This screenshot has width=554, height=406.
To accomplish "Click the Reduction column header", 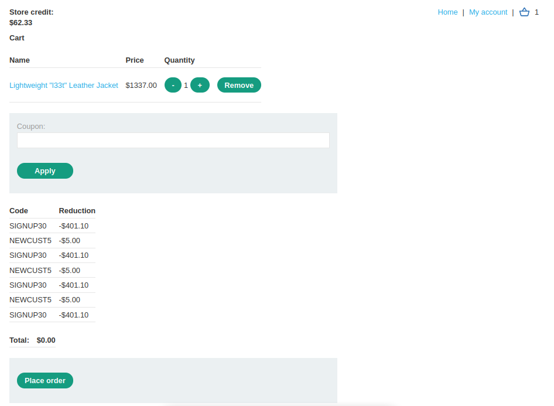I will click(77, 211).
